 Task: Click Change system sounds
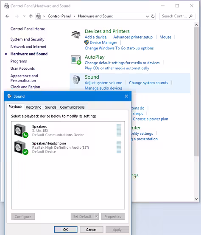pyautogui.click(x=148, y=83)
